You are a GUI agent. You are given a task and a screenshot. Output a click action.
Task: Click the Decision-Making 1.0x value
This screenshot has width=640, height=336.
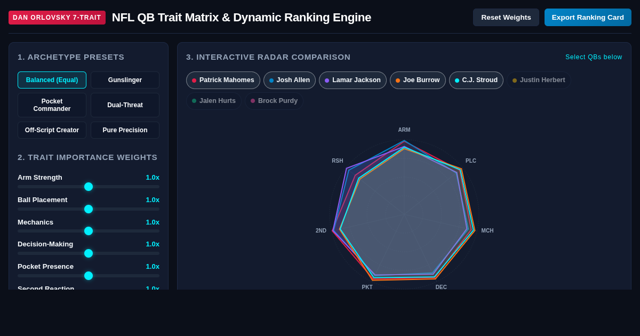(x=153, y=244)
